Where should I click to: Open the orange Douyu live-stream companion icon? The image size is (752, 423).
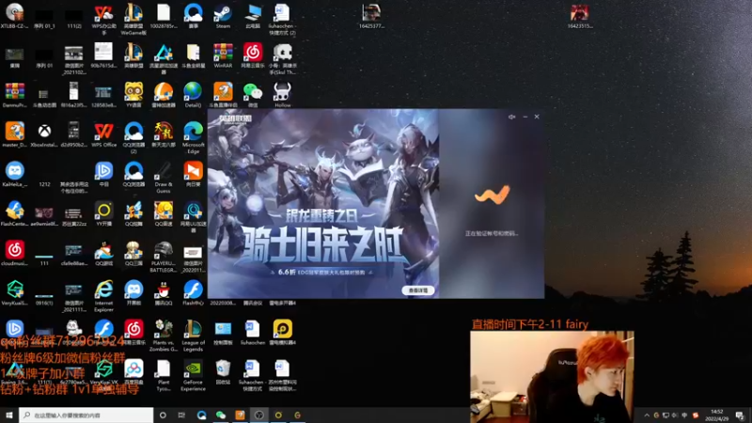coord(223,95)
